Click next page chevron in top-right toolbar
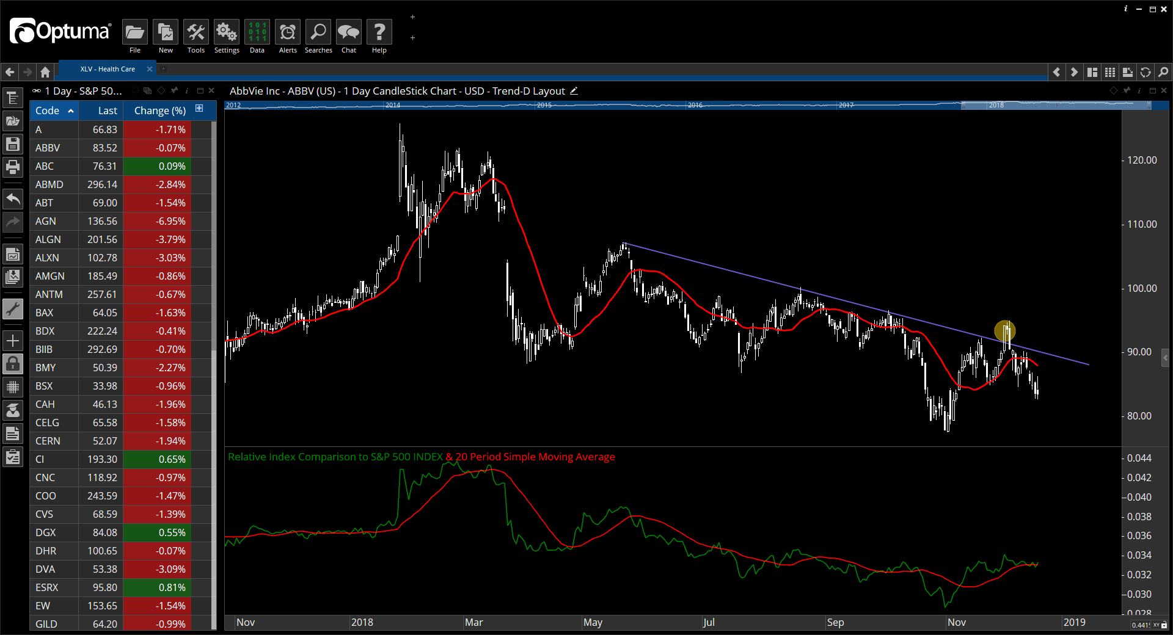 (x=1074, y=72)
